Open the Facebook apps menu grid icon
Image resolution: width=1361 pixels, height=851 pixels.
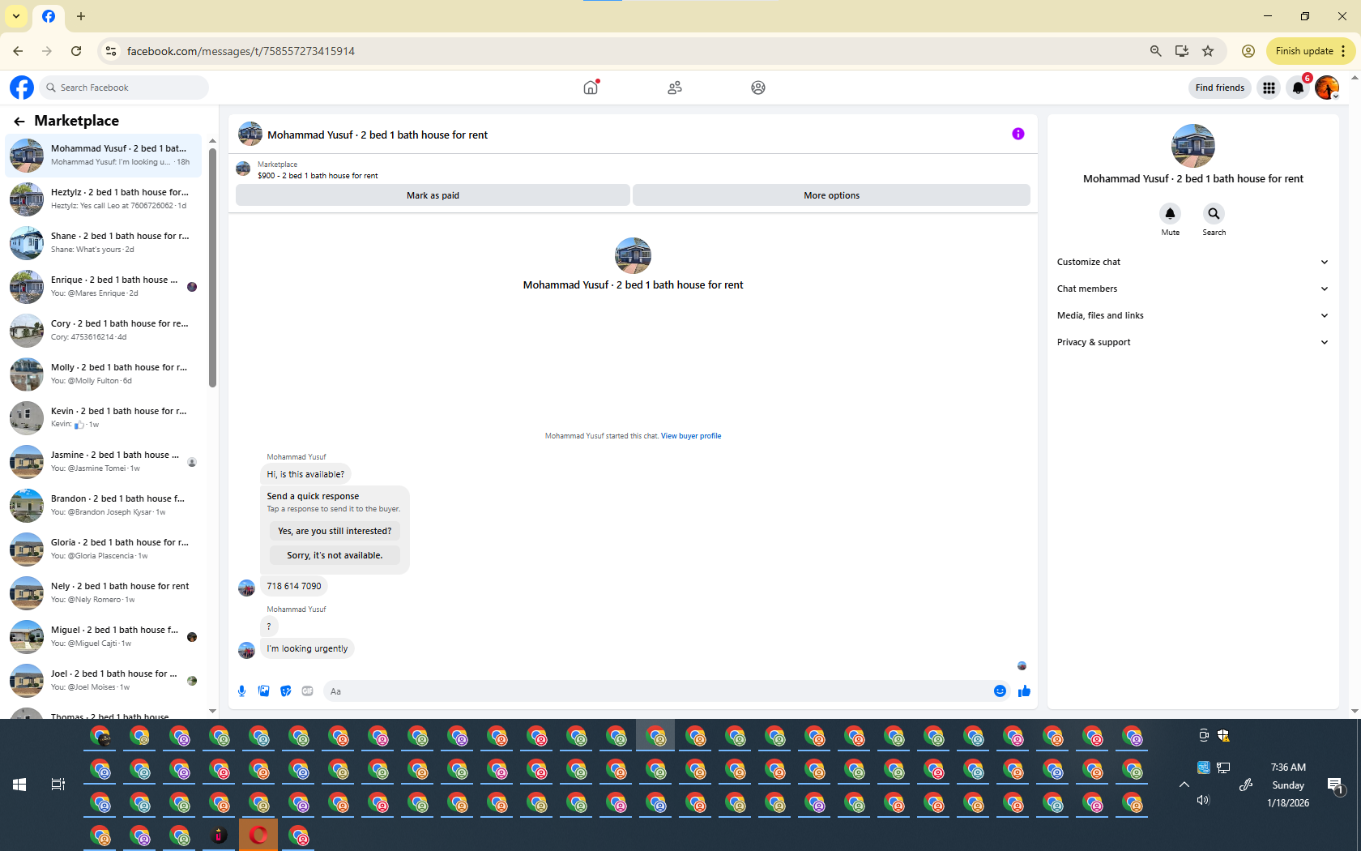(x=1269, y=88)
